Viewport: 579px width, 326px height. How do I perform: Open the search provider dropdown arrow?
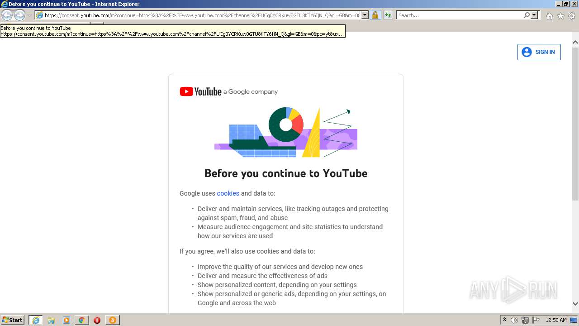[534, 15]
